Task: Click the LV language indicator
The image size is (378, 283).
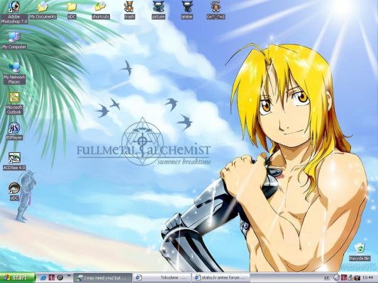Action: pos(327,278)
